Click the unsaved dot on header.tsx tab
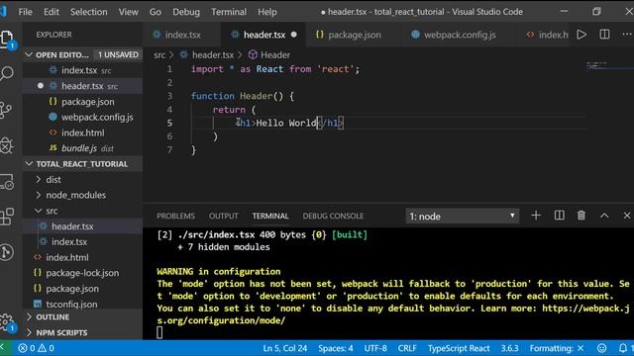This screenshot has height=356, width=634. tap(294, 35)
